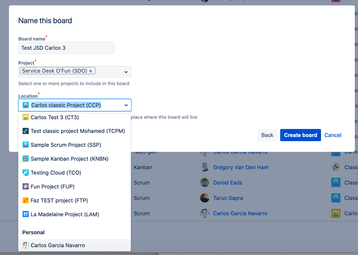
Task: Expand the Location dropdown
Action: tap(126, 105)
